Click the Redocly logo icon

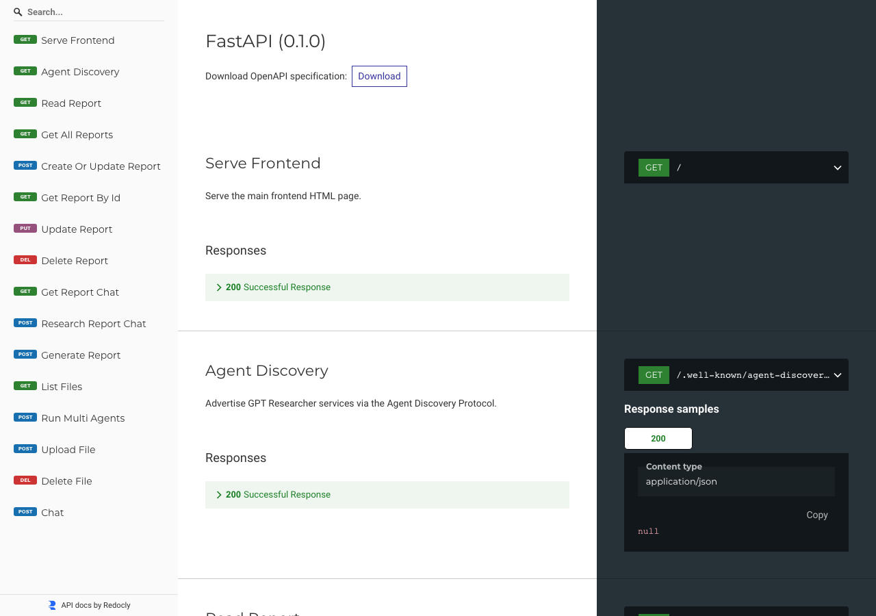52,605
